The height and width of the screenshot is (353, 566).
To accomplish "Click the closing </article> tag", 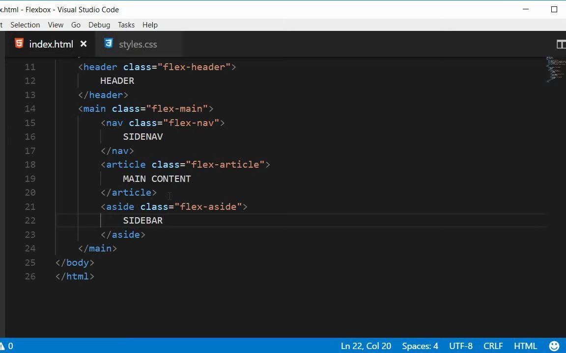I will [129, 193].
